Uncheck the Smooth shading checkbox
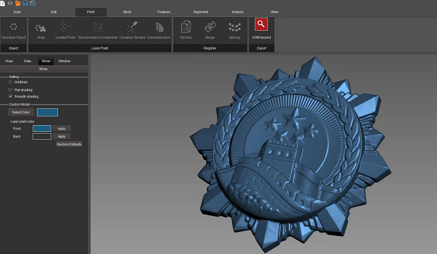Screen dimensions: 437x254 tap(11, 97)
